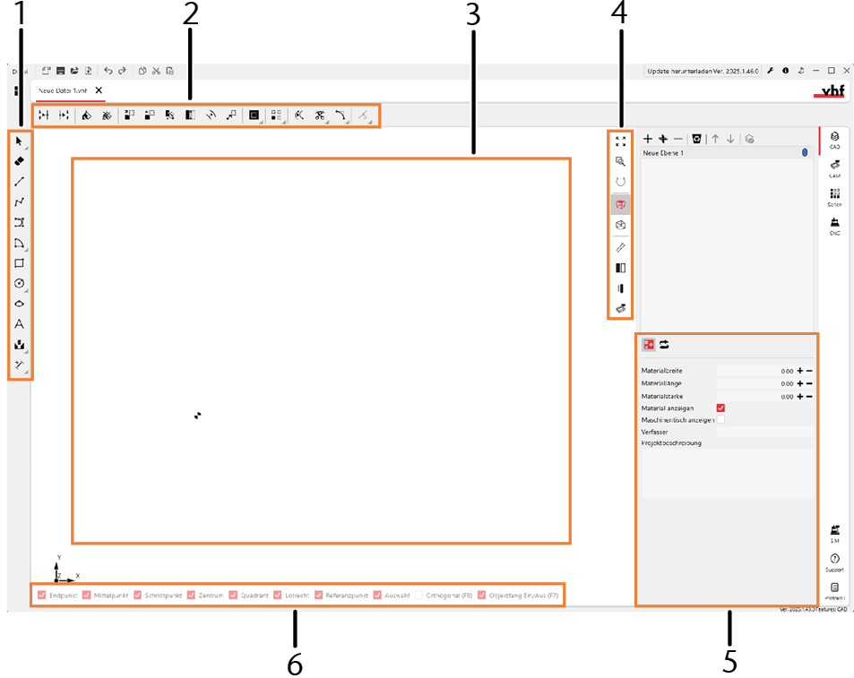Go to the CNC workspace

[x=834, y=226]
